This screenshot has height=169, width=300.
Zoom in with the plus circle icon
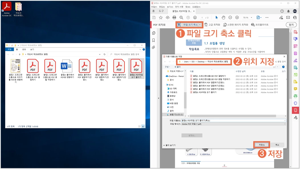tap(237, 18)
